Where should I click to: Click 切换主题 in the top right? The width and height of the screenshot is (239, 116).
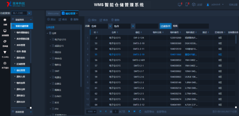pos(233,5)
